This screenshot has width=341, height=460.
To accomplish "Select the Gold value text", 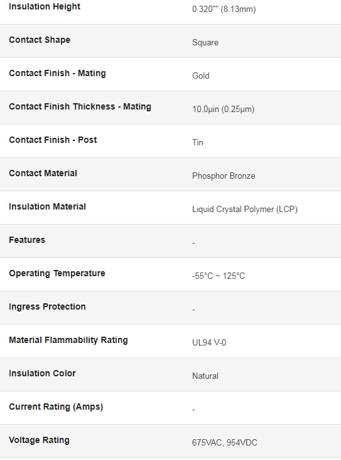I will point(201,76).
